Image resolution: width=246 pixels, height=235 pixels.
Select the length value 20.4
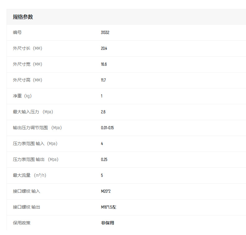(x=104, y=48)
